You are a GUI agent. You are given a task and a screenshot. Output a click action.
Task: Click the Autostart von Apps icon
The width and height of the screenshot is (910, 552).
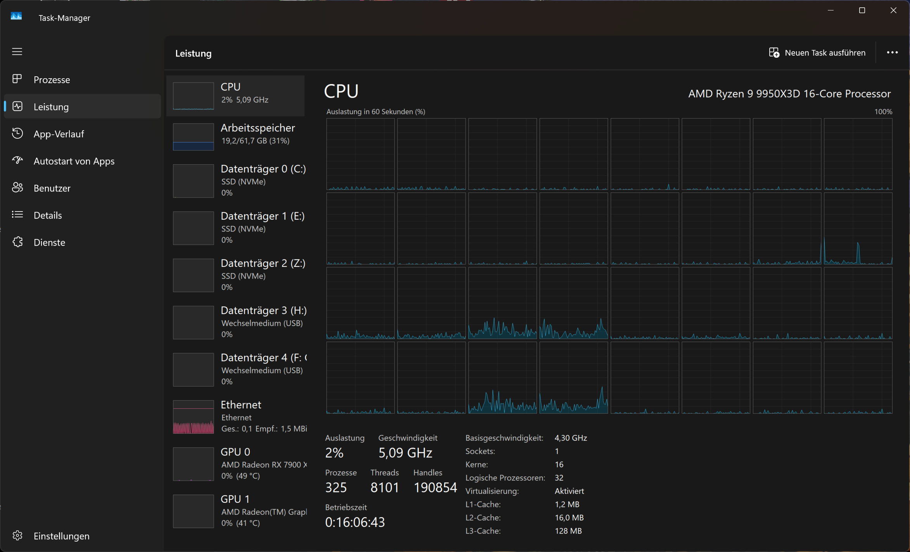click(x=17, y=160)
